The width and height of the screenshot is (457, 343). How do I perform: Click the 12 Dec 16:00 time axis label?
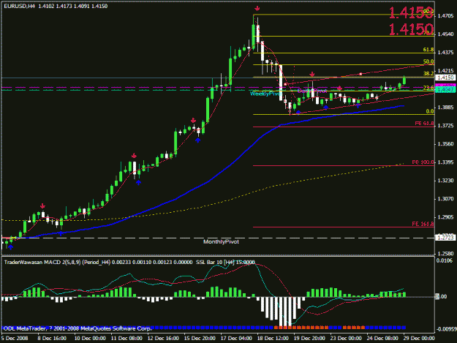163,338
